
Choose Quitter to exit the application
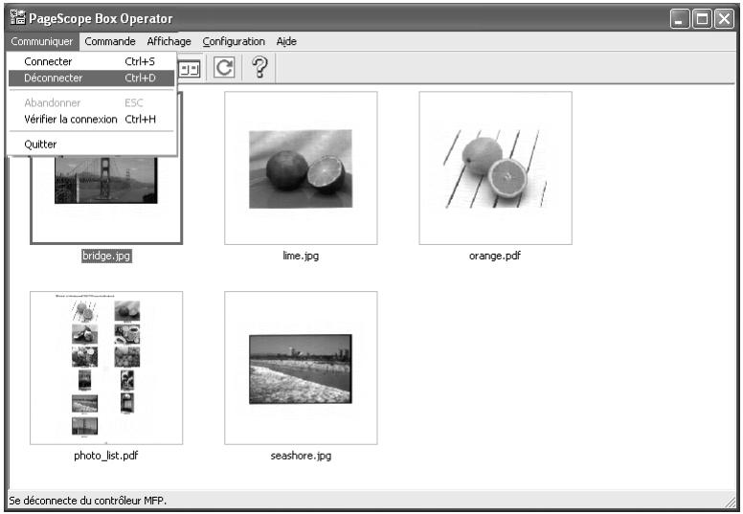91,145
